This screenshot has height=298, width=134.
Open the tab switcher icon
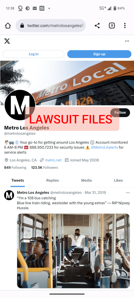(x=112, y=26)
